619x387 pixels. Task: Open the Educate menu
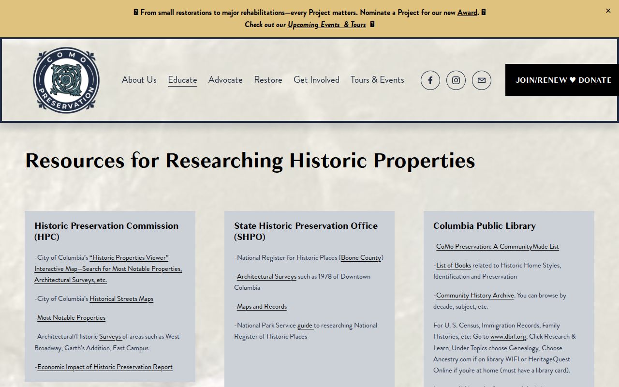click(182, 80)
